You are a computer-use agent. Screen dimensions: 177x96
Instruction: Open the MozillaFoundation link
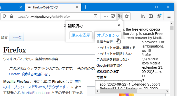pyautogui.click(x=36, y=93)
